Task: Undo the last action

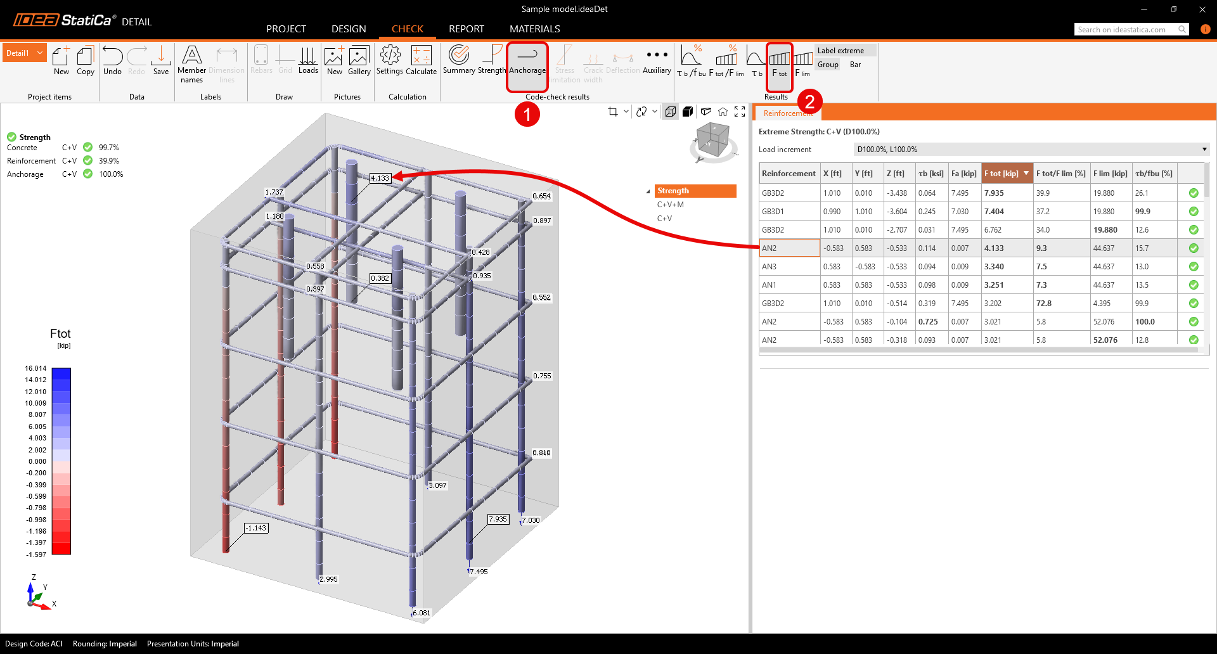Action: [112, 61]
